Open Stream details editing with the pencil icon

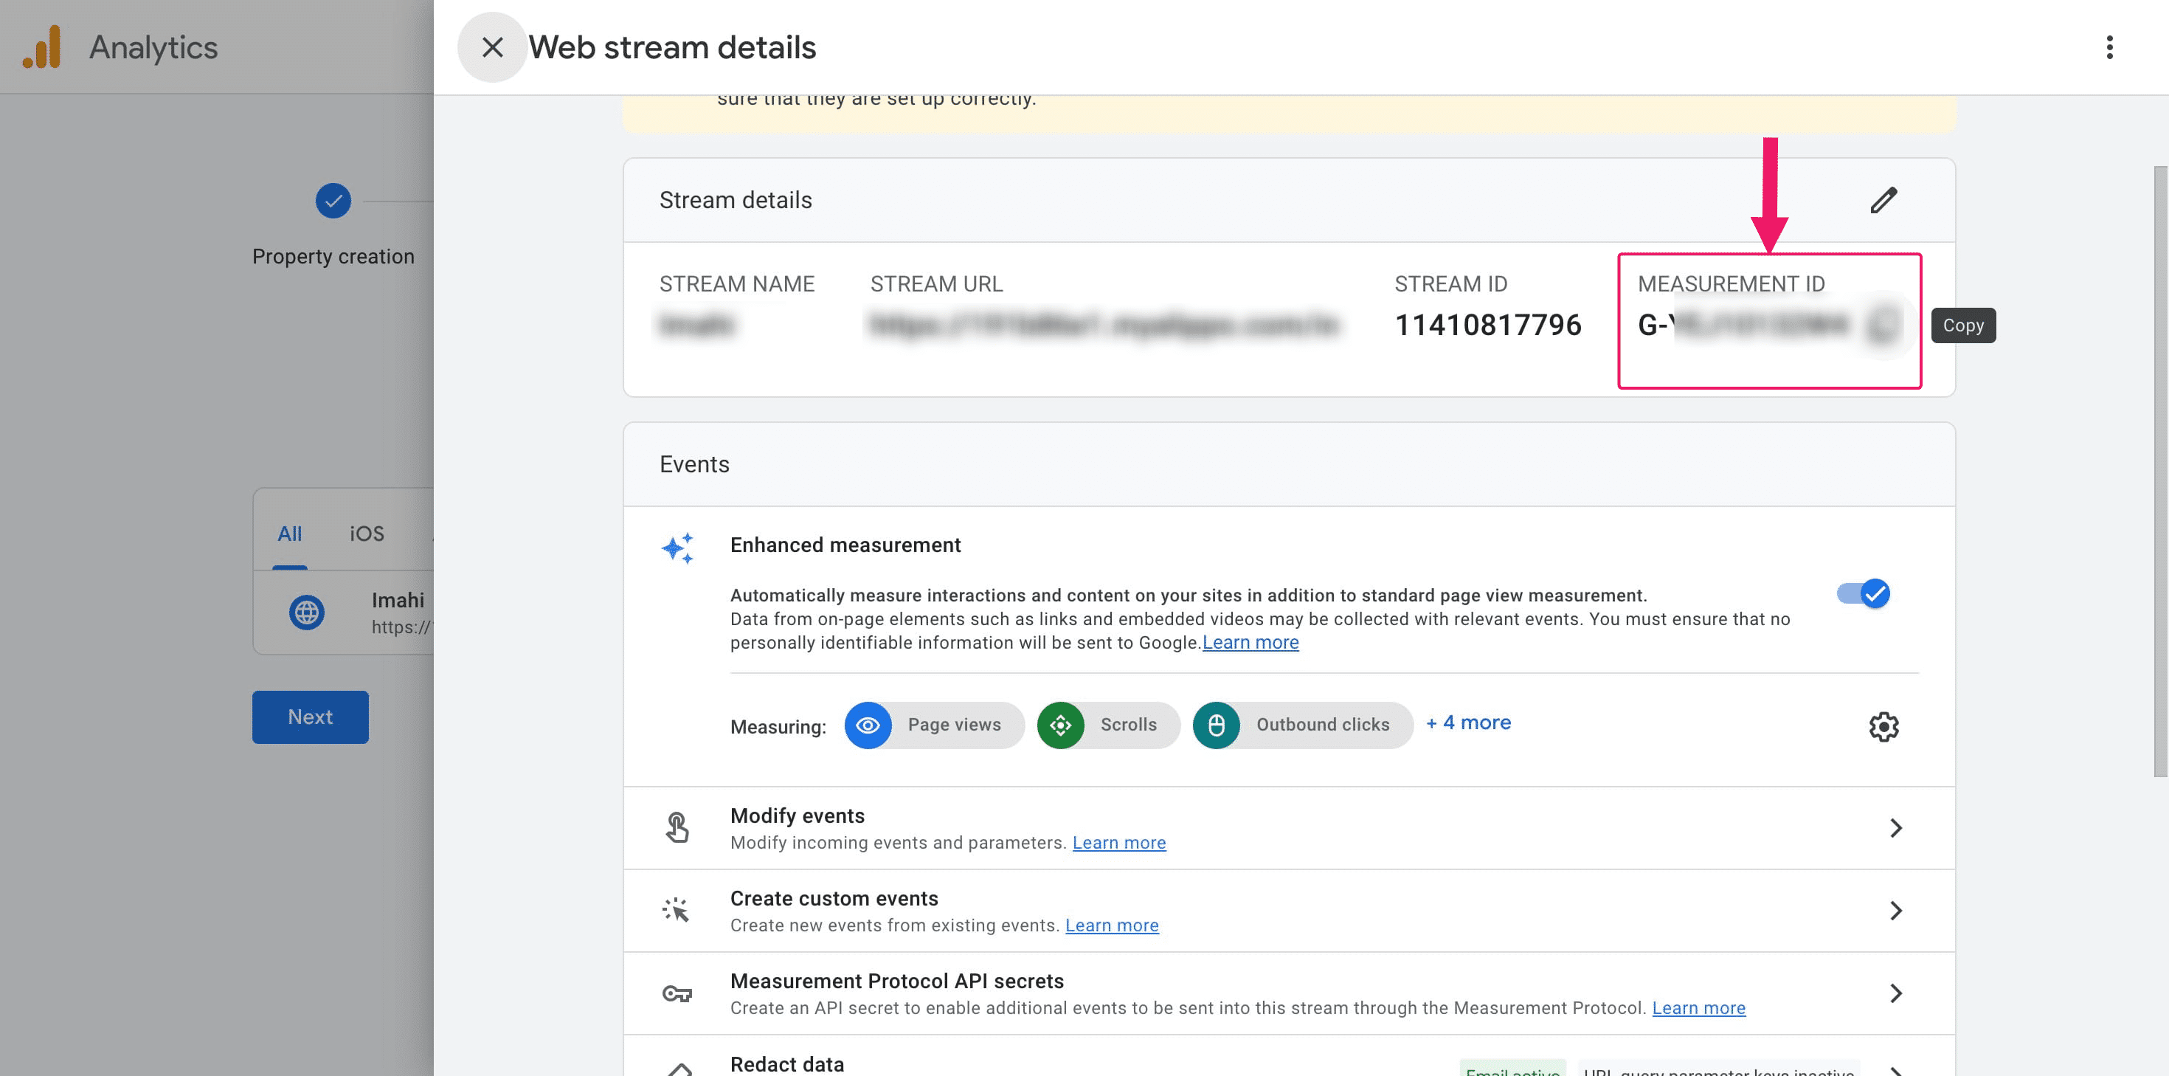(x=1884, y=200)
